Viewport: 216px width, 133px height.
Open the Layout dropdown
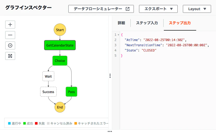(197, 9)
